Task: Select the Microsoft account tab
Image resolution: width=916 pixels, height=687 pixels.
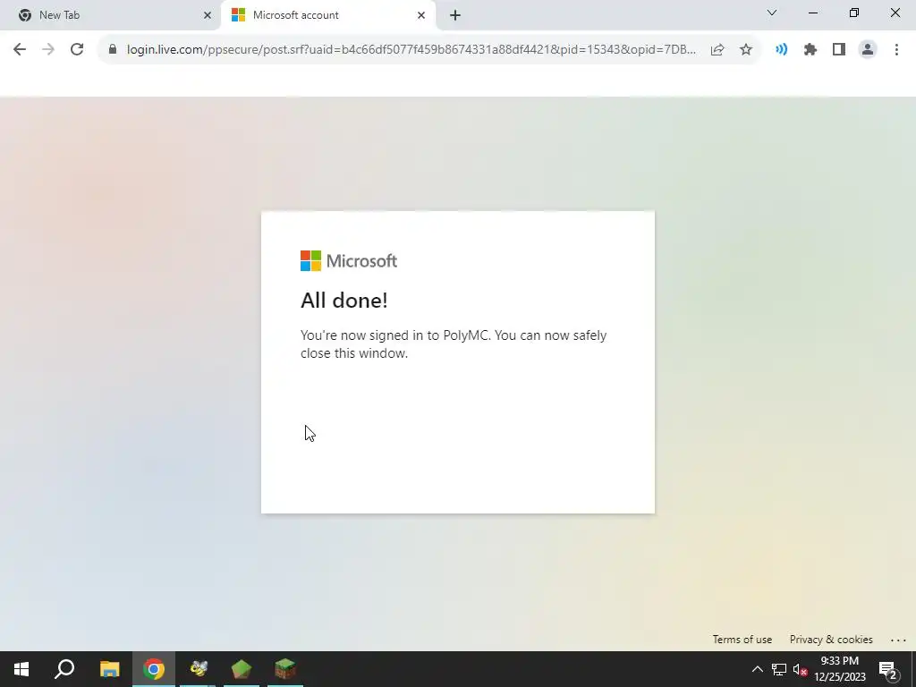Action: [x=328, y=15]
